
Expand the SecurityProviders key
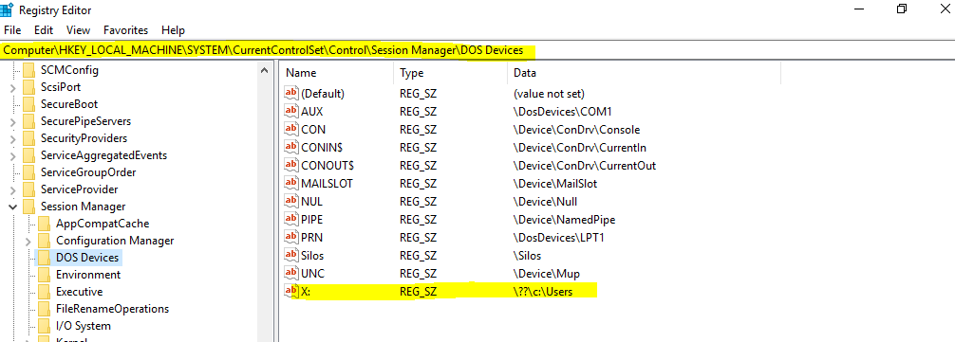tap(12, 139)
